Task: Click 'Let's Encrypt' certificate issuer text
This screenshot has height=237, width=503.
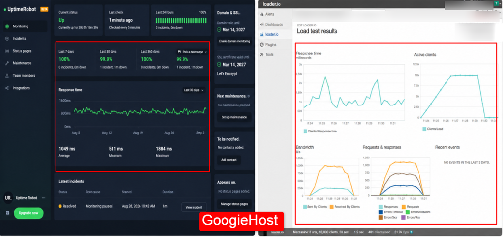Action: coord(226,73)
